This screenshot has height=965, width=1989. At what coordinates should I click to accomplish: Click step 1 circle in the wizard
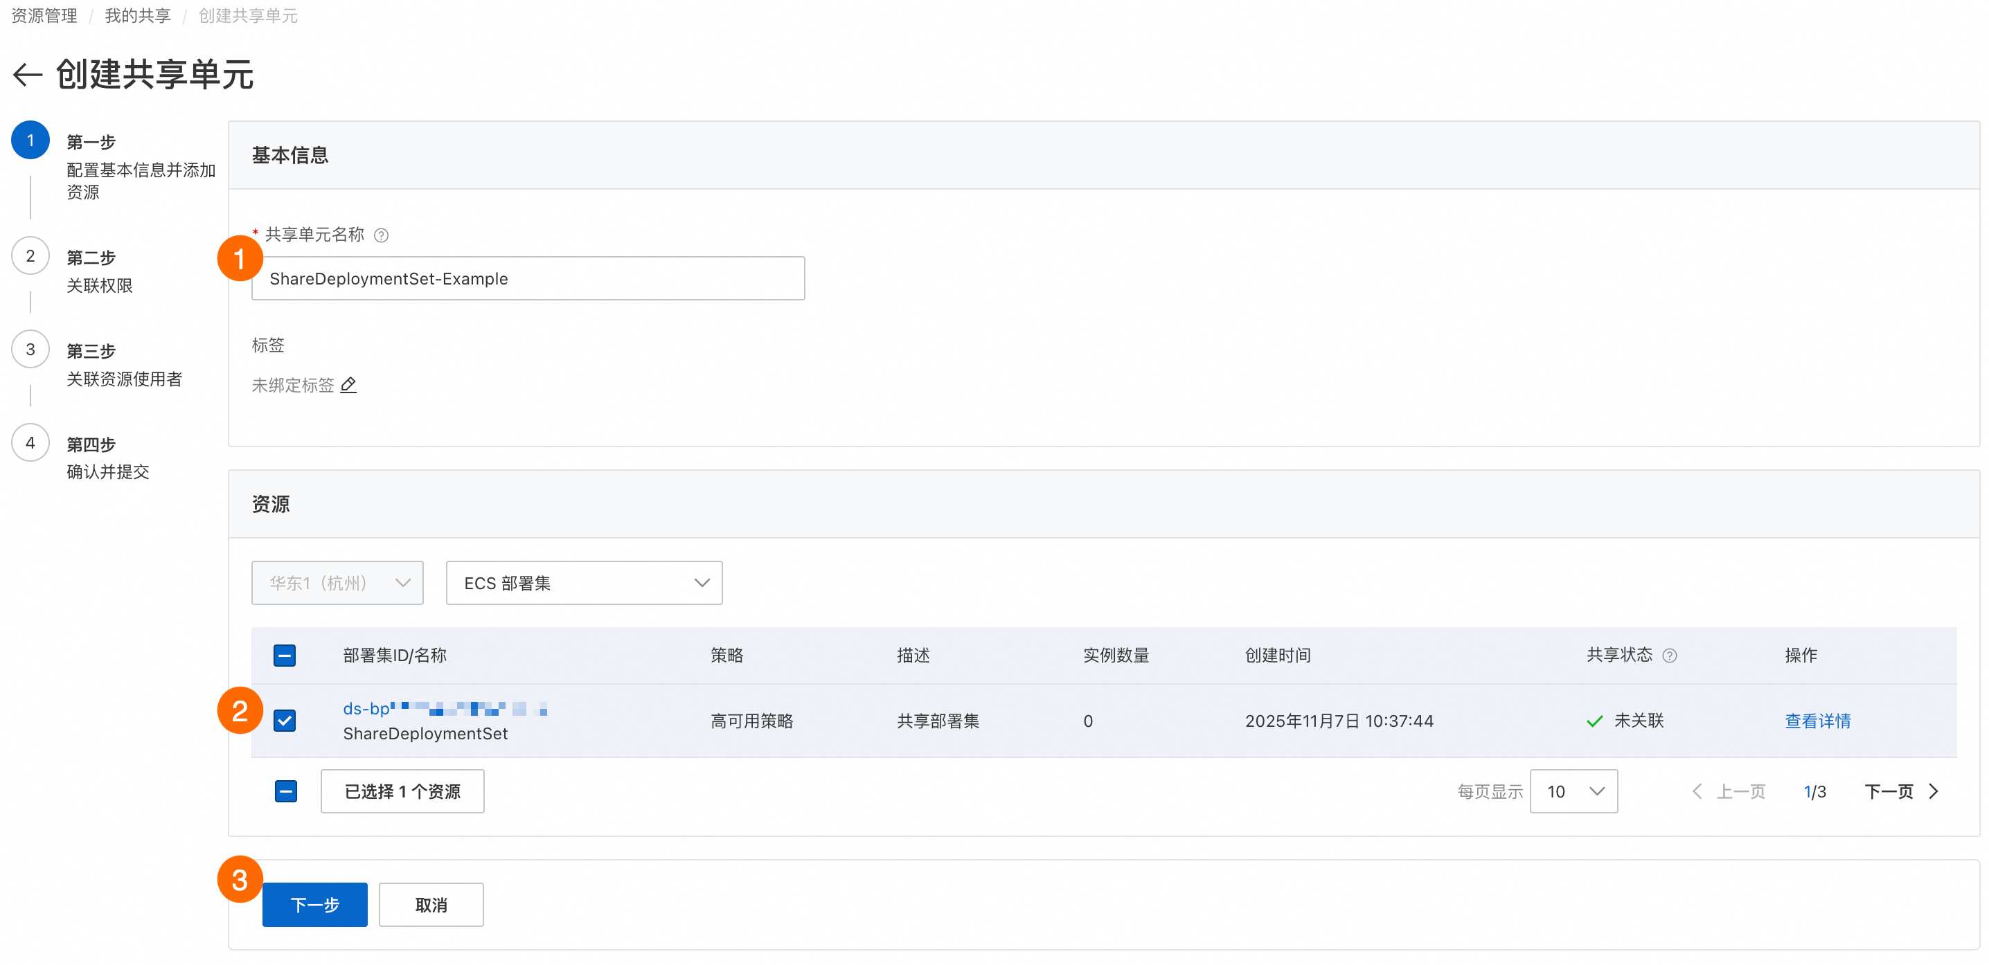coord(30,141)
